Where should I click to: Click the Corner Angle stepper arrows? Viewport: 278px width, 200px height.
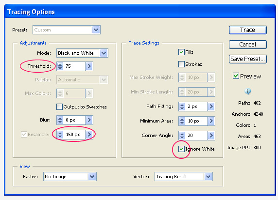tap(182, 136)
